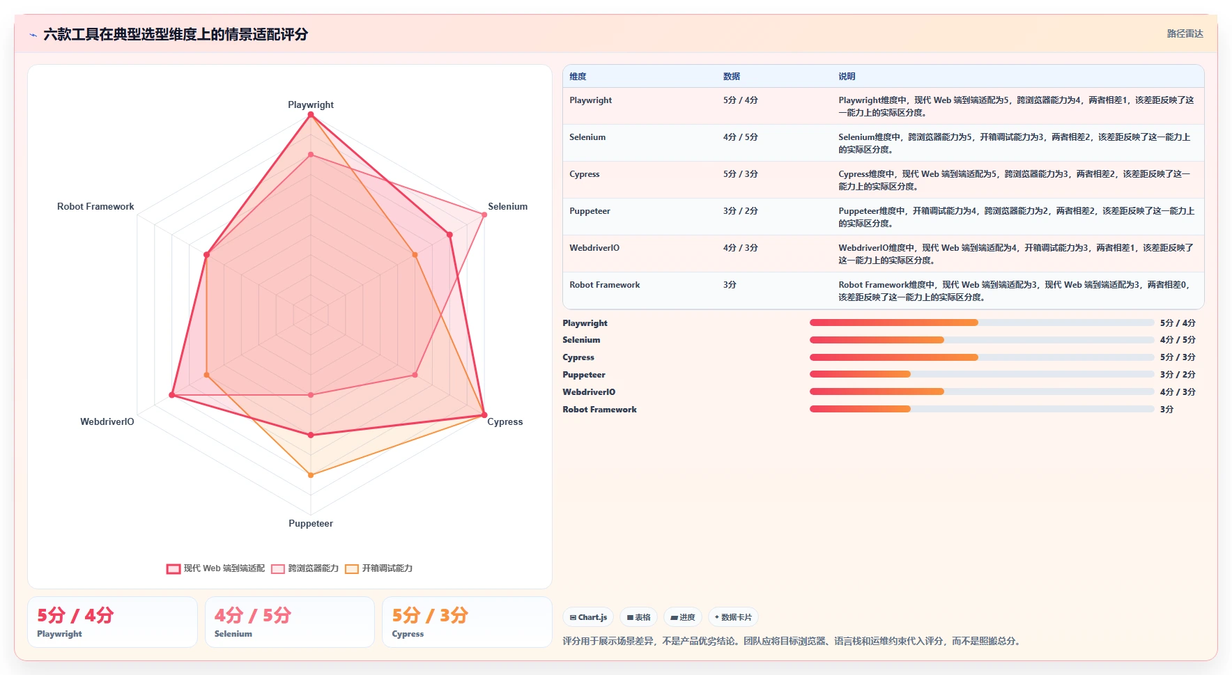Screen dimensions: 1232x675
Task: Click the pink data point on the Cypress axis
Action: pyautogui.click(x=415, y=375)
